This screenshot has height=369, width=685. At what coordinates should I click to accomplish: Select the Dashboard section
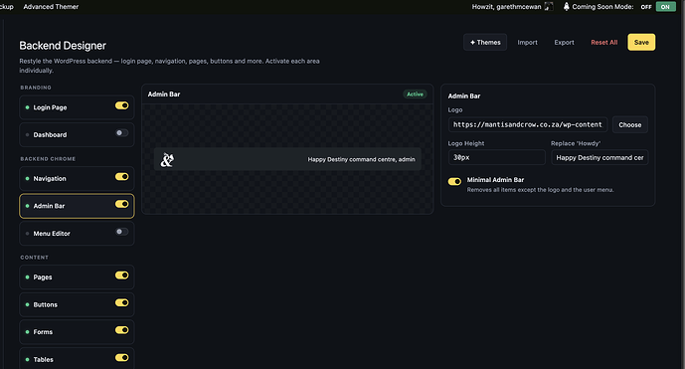coord(77,134)
